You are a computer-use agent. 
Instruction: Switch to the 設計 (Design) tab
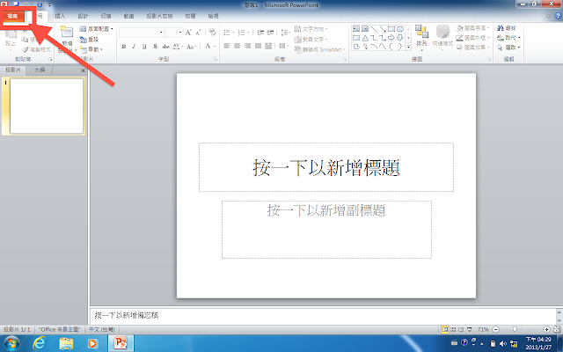coord(83,16)
